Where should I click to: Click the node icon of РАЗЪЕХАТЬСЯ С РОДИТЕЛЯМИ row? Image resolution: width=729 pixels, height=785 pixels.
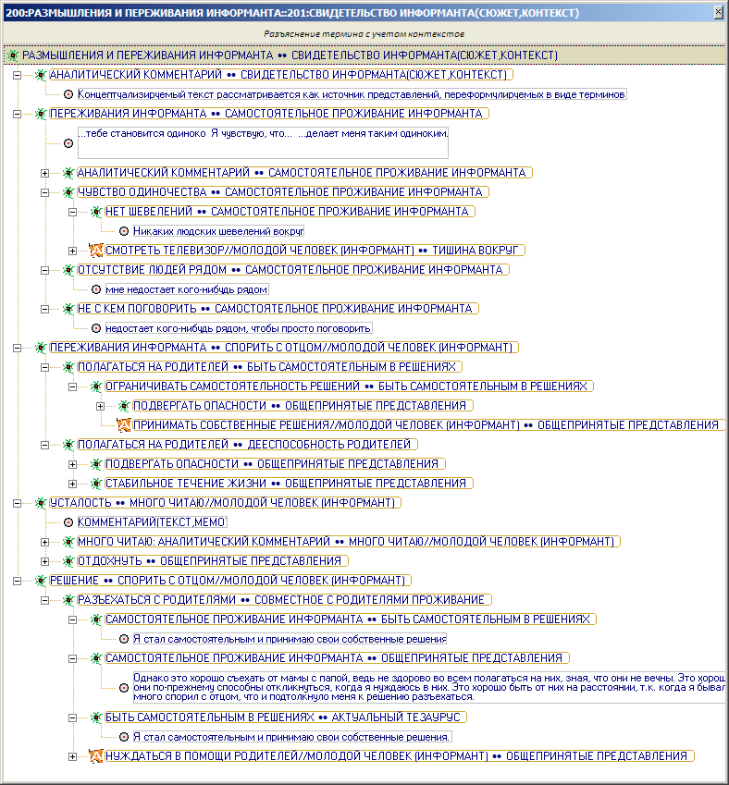point(68,600)
